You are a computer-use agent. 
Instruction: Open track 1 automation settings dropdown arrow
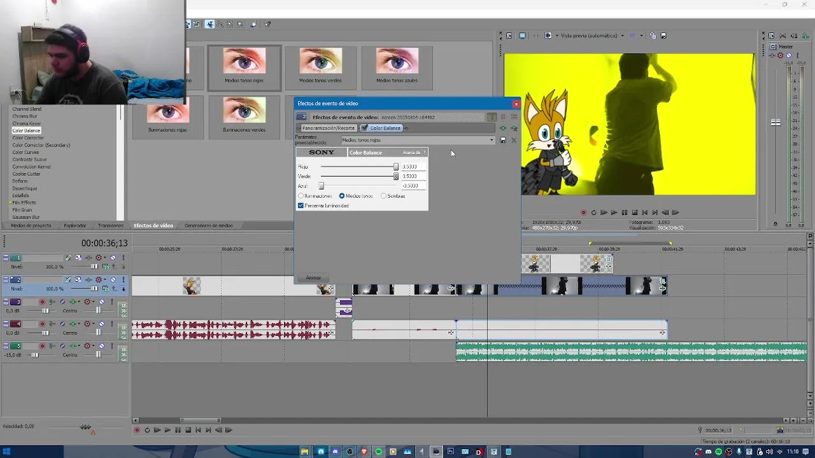tap(105, 258)
